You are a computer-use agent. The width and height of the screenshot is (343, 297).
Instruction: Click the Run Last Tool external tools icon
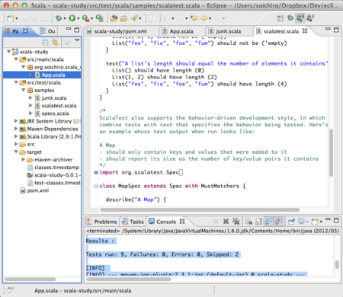pos(86,18)
